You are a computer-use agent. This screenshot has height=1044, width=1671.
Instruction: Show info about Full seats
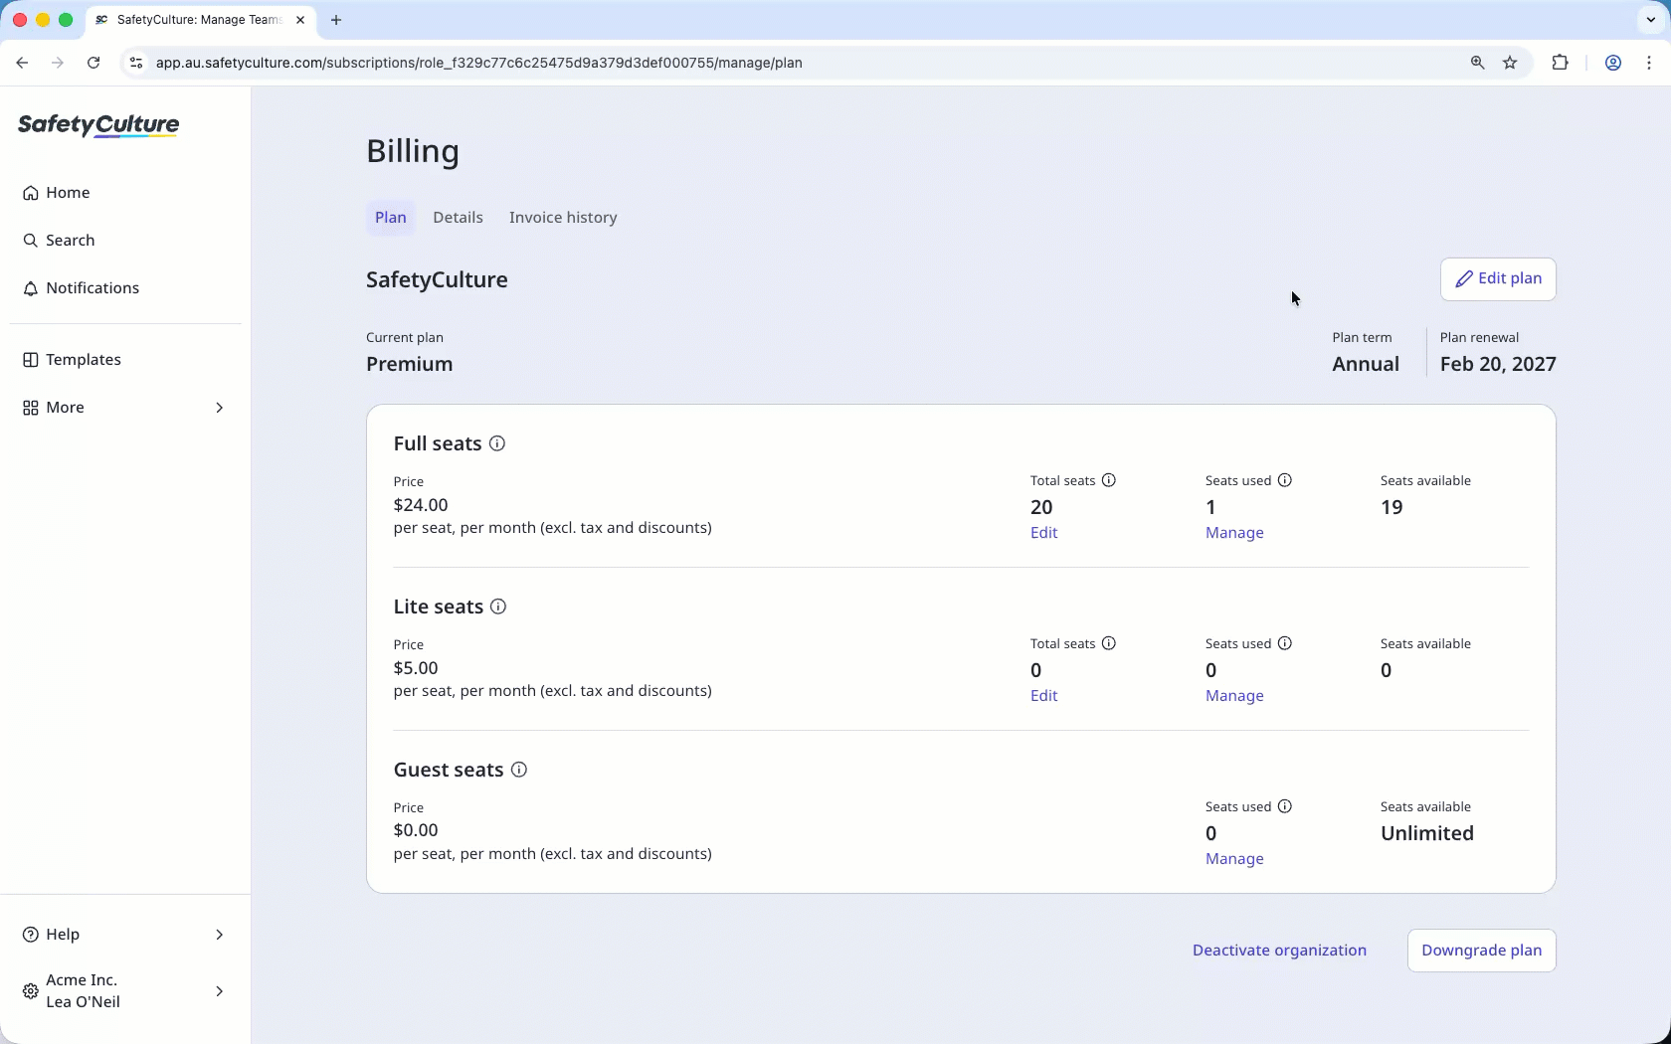click(497, 443)
